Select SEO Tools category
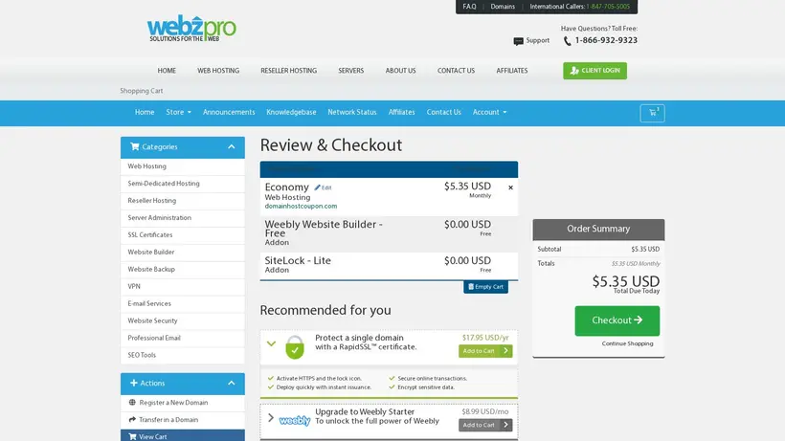This screenshot has width=785, height=441. click(x=183, y=355)
